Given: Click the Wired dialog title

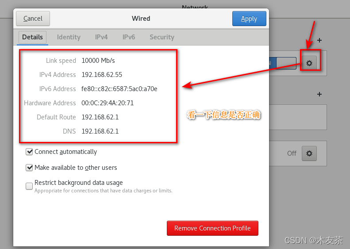Looking at the screenshot, I should click(141, 19).
